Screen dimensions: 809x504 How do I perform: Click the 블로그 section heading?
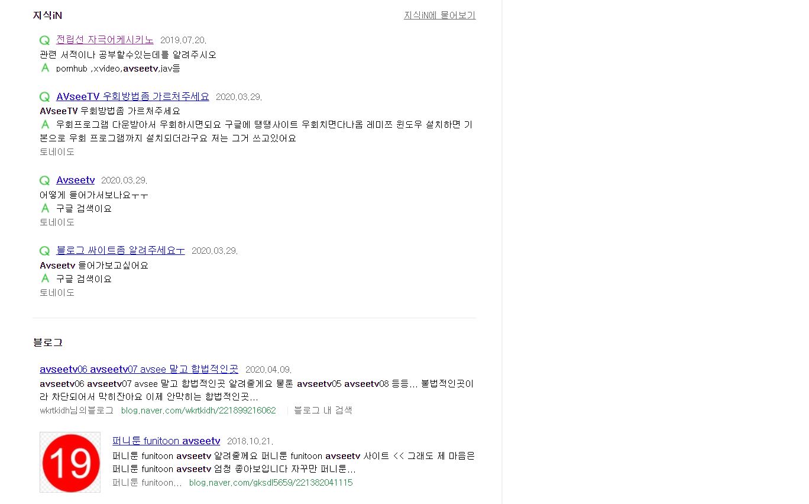(x=48, y=343)
